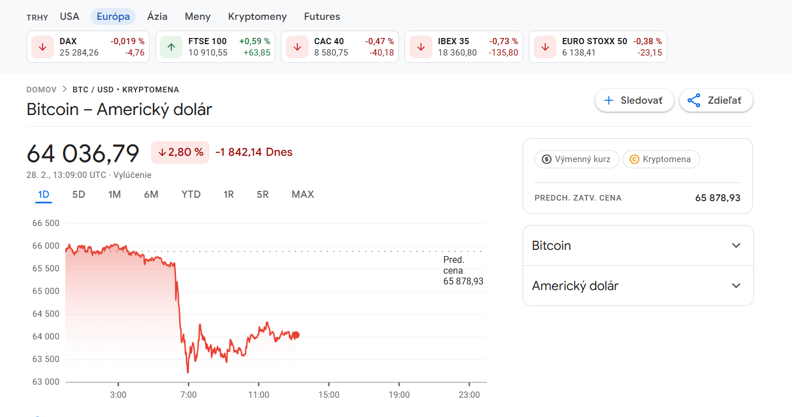Image resolution: width=792 pixels, height=417 pixels.
Task: Click the FTSE 100 green up-arrow icon
Action: 171,47
